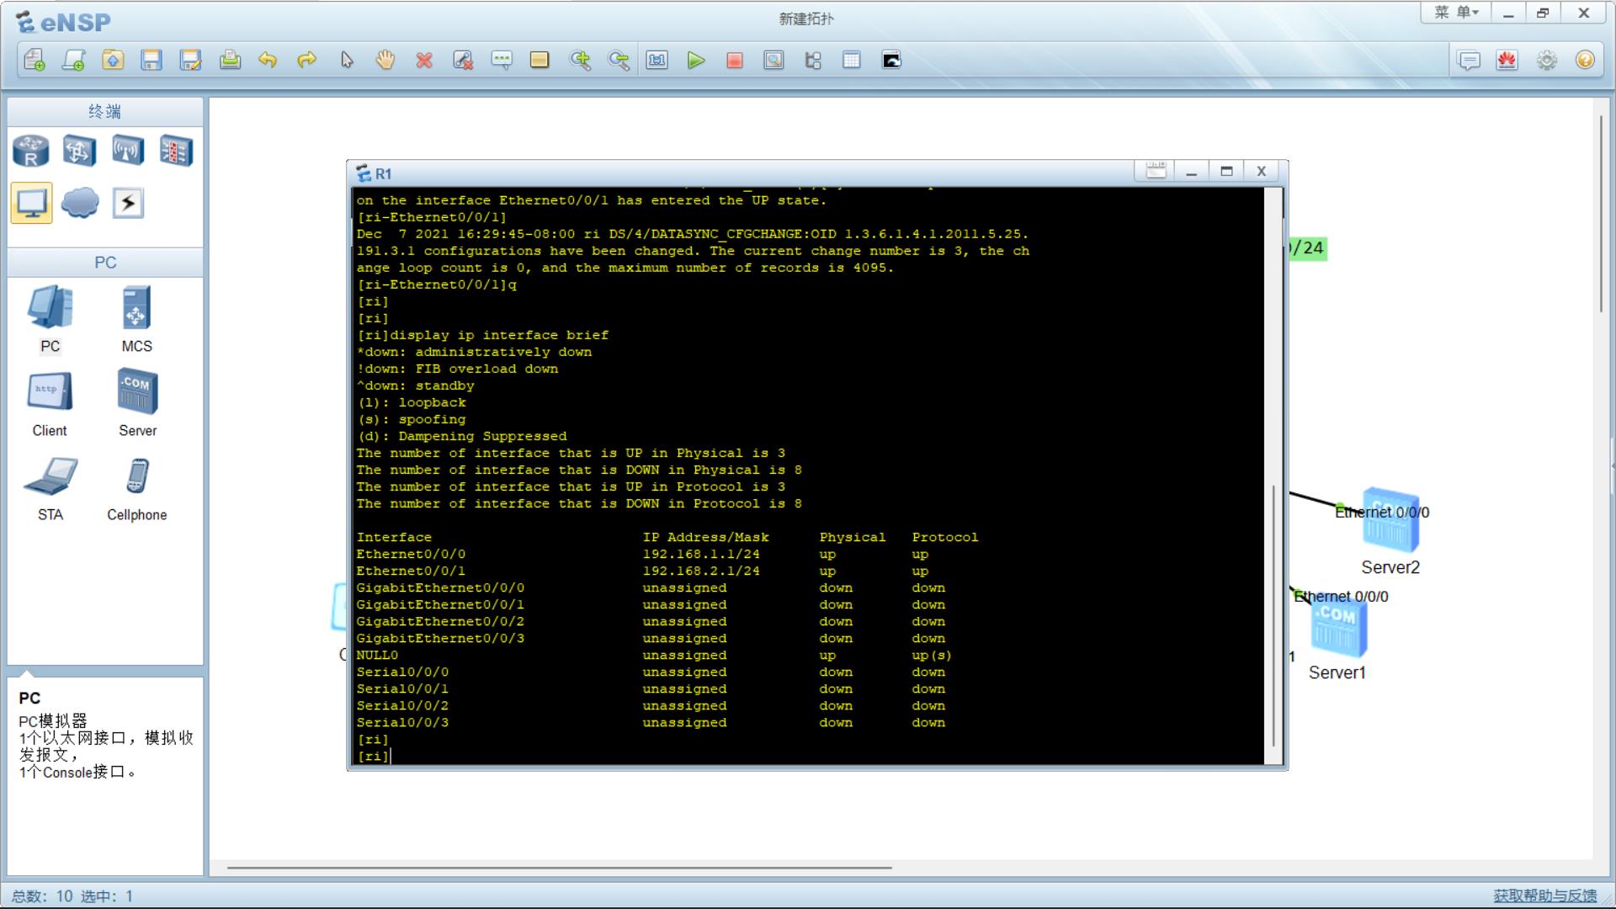This screenshot has width=1616, height=909.
Task: Select the Firewall device category
Action: point(176,151)
